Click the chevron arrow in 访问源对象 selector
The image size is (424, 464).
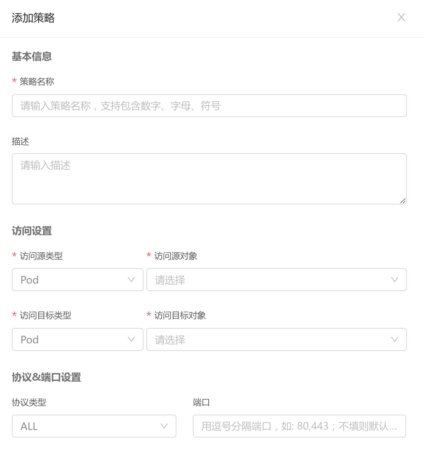(395, 280)
